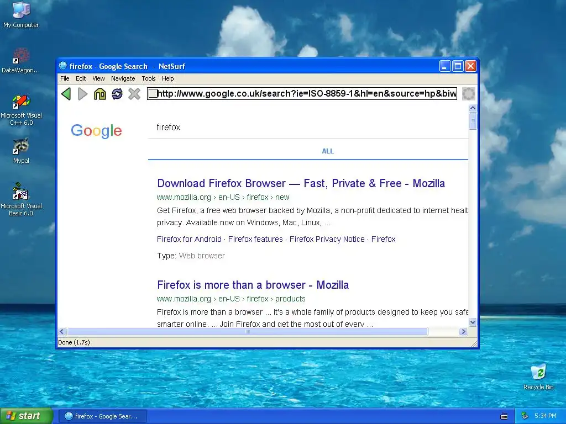The image size is (566, 424).
Task: Go to the Home page icon
Action: (100, 94)
